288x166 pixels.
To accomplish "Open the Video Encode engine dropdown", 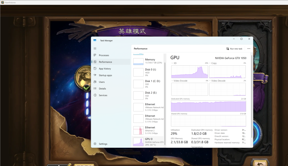I will pos(172,81).
